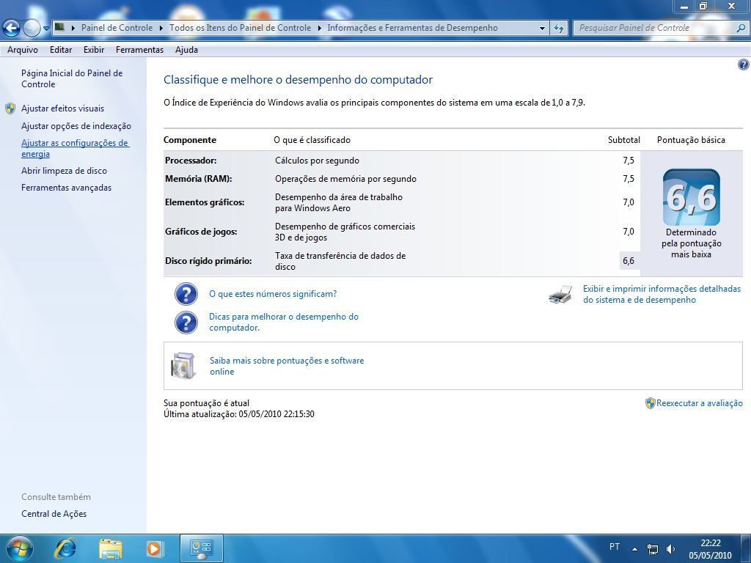Viewport: 751px width, 563px height.
Task: Open Abrir limpeza de disco
Action: point(65,171)
